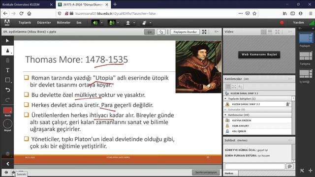Switch to Paylaşım layout thumbnail
The image size is (315, 177).
(x=306, y=38)
